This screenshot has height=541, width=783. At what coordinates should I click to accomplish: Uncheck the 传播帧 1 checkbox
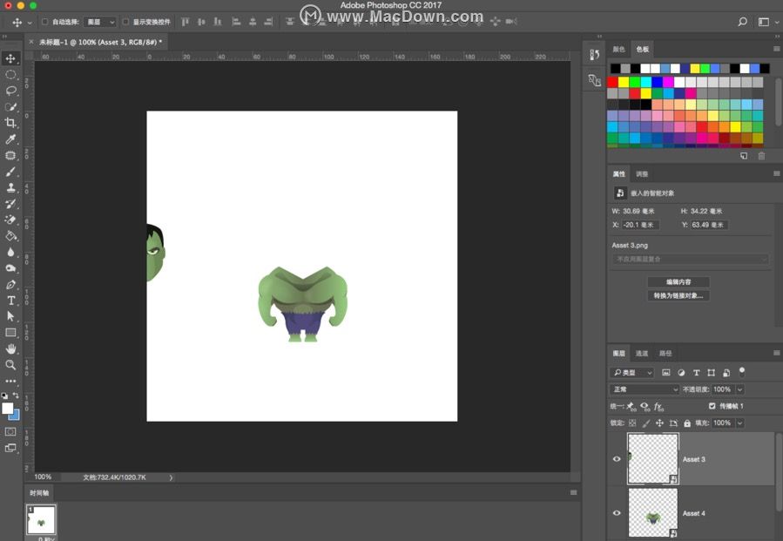coord(712,406)
